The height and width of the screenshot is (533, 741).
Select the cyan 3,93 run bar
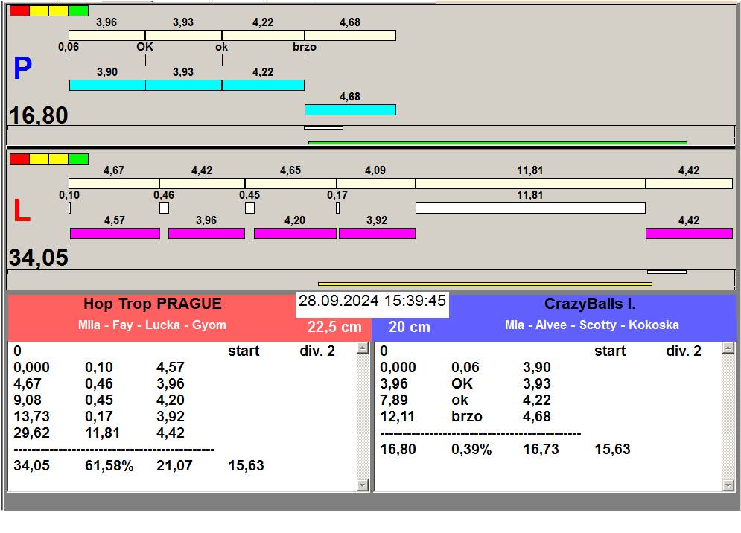pos(183,86)
